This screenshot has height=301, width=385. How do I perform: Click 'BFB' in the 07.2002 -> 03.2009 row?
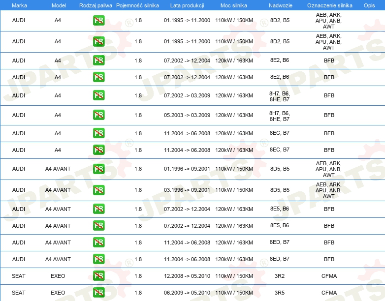click(x=329, y=95)
